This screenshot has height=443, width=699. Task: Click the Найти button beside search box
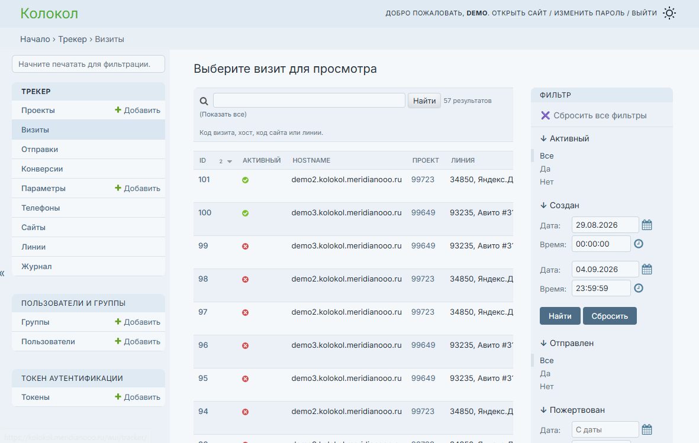tap(424, 101)
